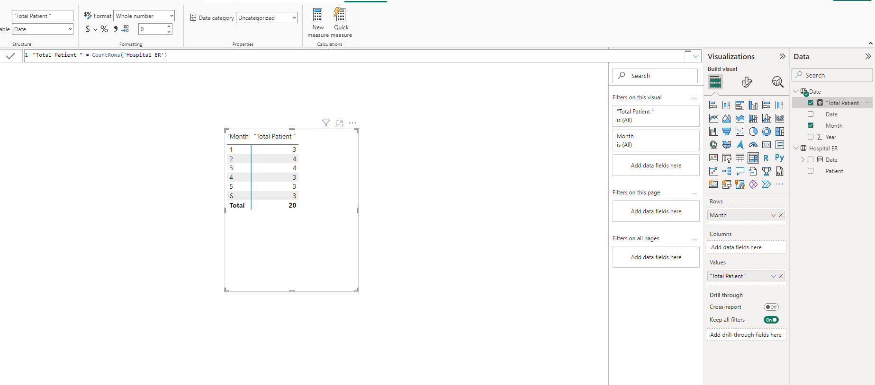
Task: Select the Map globe visual
Action: click(713, 145)
